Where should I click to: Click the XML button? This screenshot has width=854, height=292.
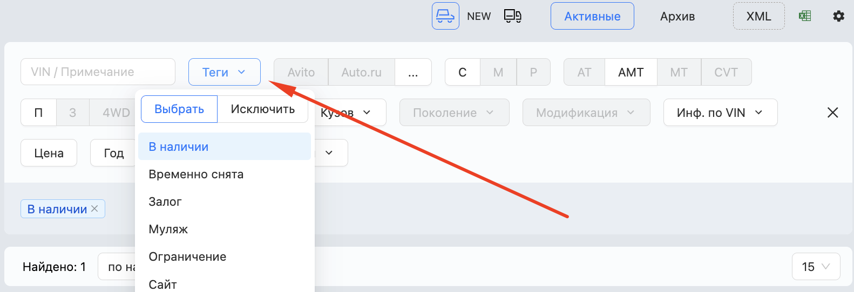click(758, 16)
